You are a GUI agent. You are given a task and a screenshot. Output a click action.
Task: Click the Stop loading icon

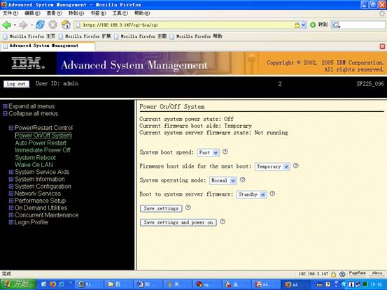[x=52, y=24]
